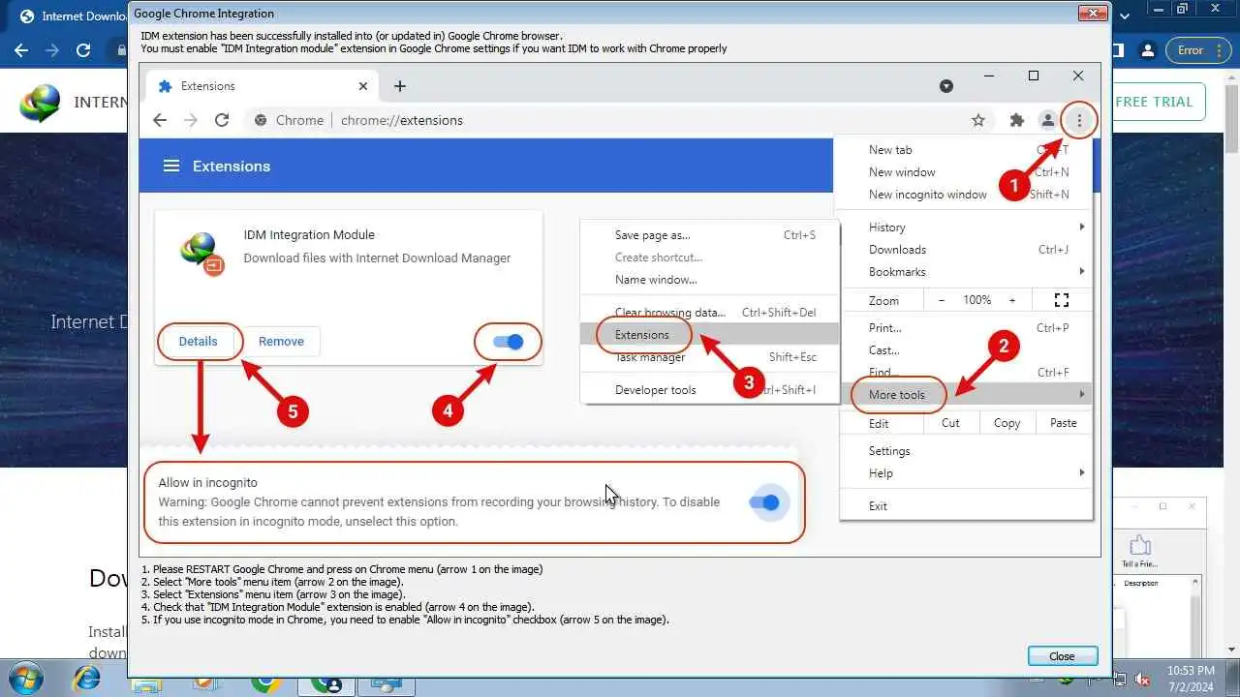Click Copy in the Edit row

(1007, 423)
